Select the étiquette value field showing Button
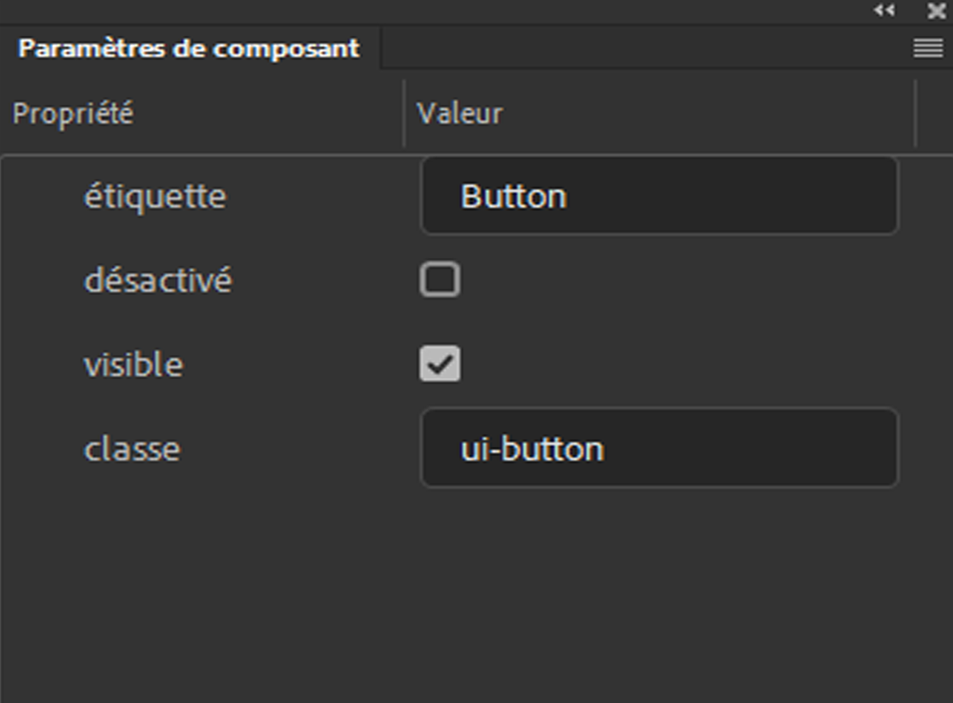 661,196
